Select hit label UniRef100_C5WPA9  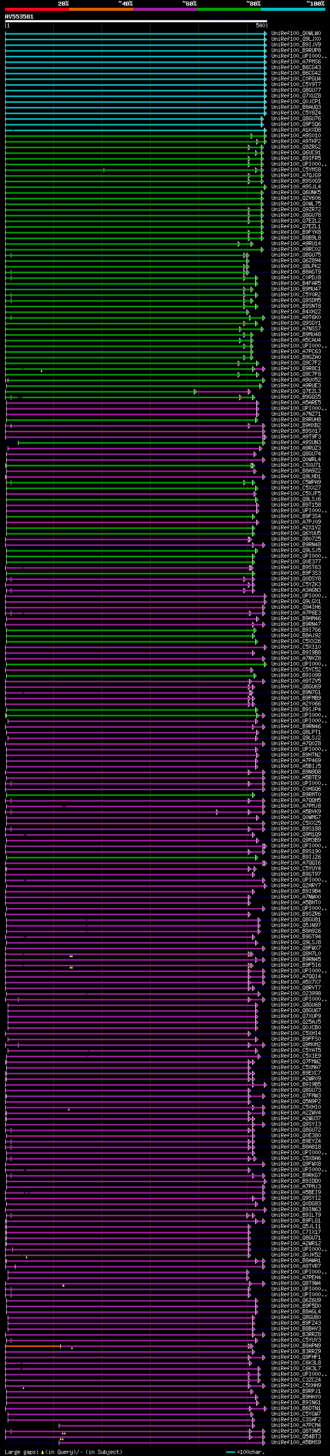point(296,482)
